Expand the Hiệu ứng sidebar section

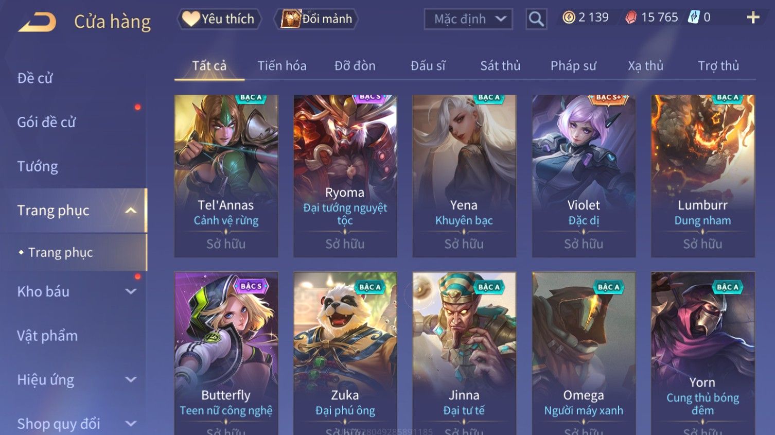point(131,380)
